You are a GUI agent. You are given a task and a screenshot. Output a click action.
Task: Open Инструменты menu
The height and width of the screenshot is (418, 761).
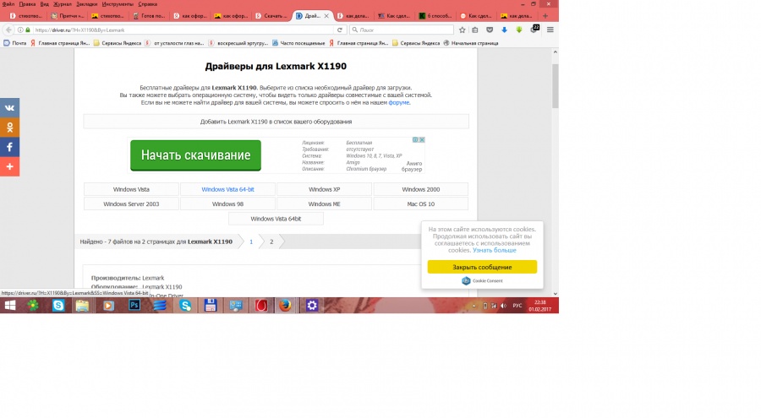(118, 4)
